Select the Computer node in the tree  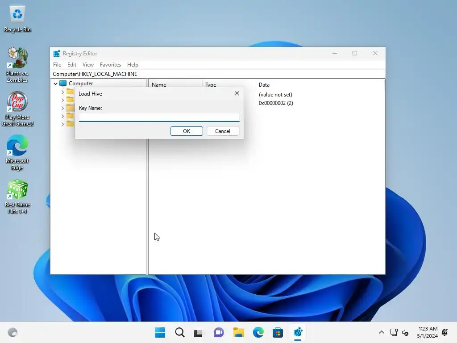[x=81, y=84]
